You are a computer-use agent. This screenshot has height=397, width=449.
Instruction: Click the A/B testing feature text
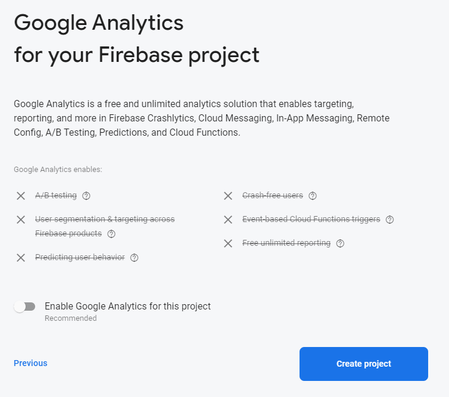pyautogui.click(x=56, y=195)
